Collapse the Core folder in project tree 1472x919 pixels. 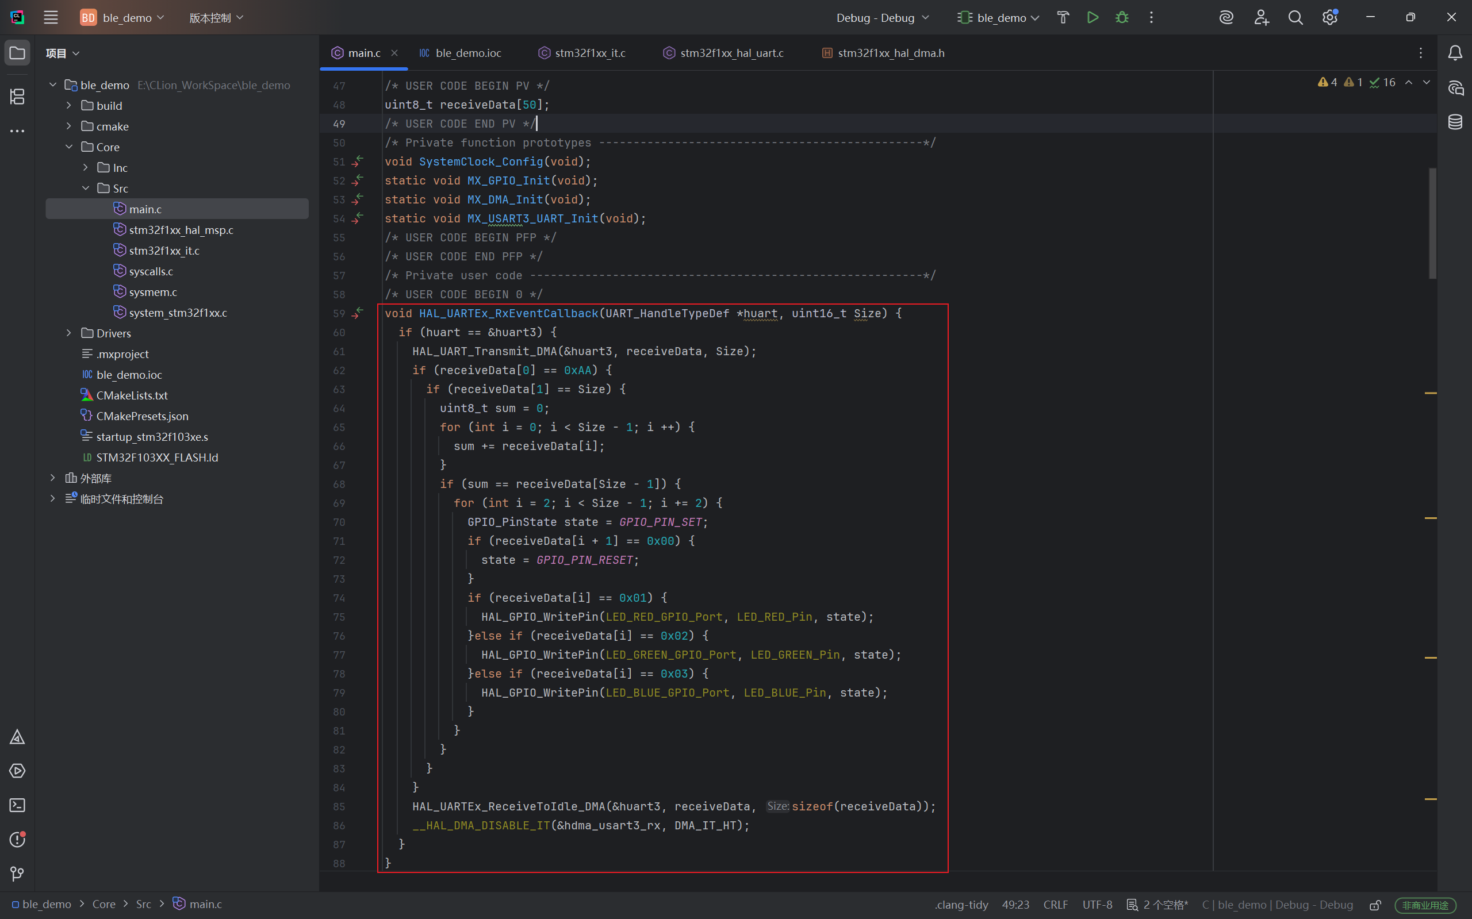[x=68, y=147]
